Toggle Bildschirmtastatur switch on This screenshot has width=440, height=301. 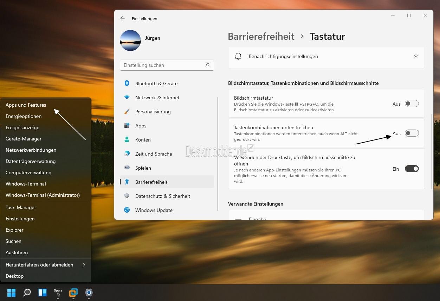click(412, 104)
